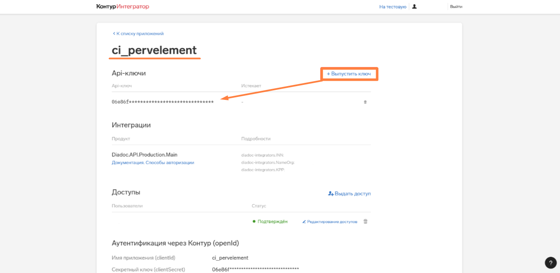
Task: Open Документация. Способы авторизации link
Action: point(153,163)
